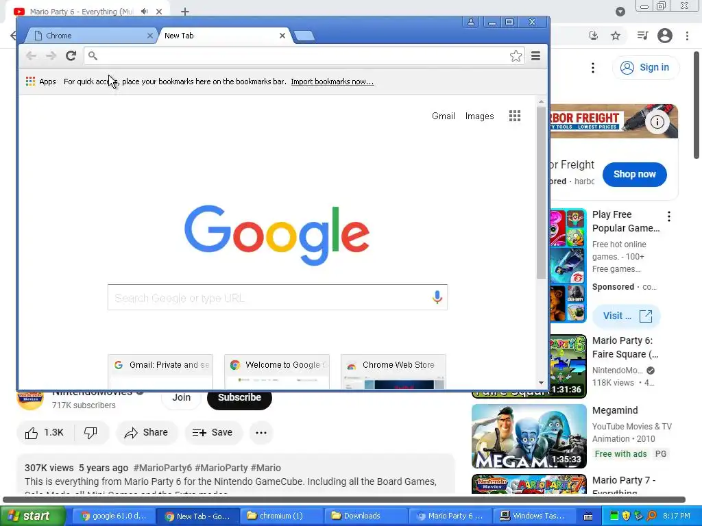Dislike the YouTube video with thumbs down
Image resolution: width=702 pixels, height=526 pixels.
(x=91, y=433)
